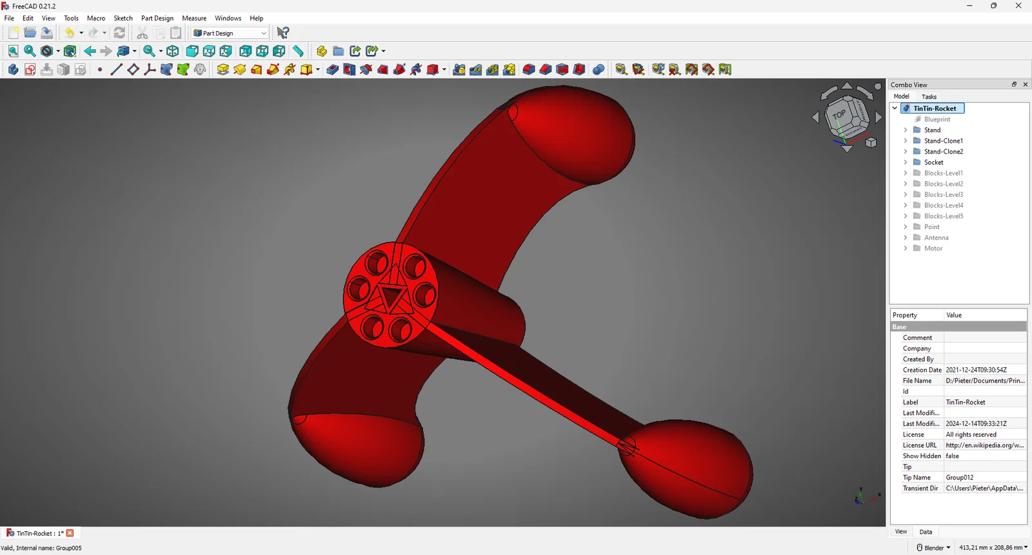Run the Boolean operation tool
1032x555 pixels.
599,70
